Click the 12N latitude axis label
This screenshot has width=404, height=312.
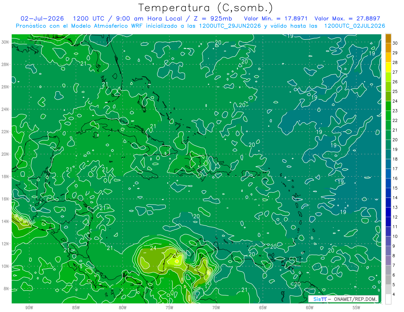(x=5, y=244)
